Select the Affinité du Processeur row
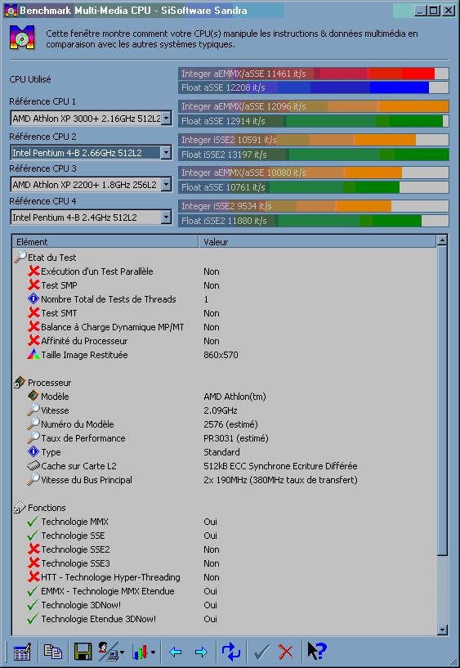Screen dimensions: 460x668 226,341
